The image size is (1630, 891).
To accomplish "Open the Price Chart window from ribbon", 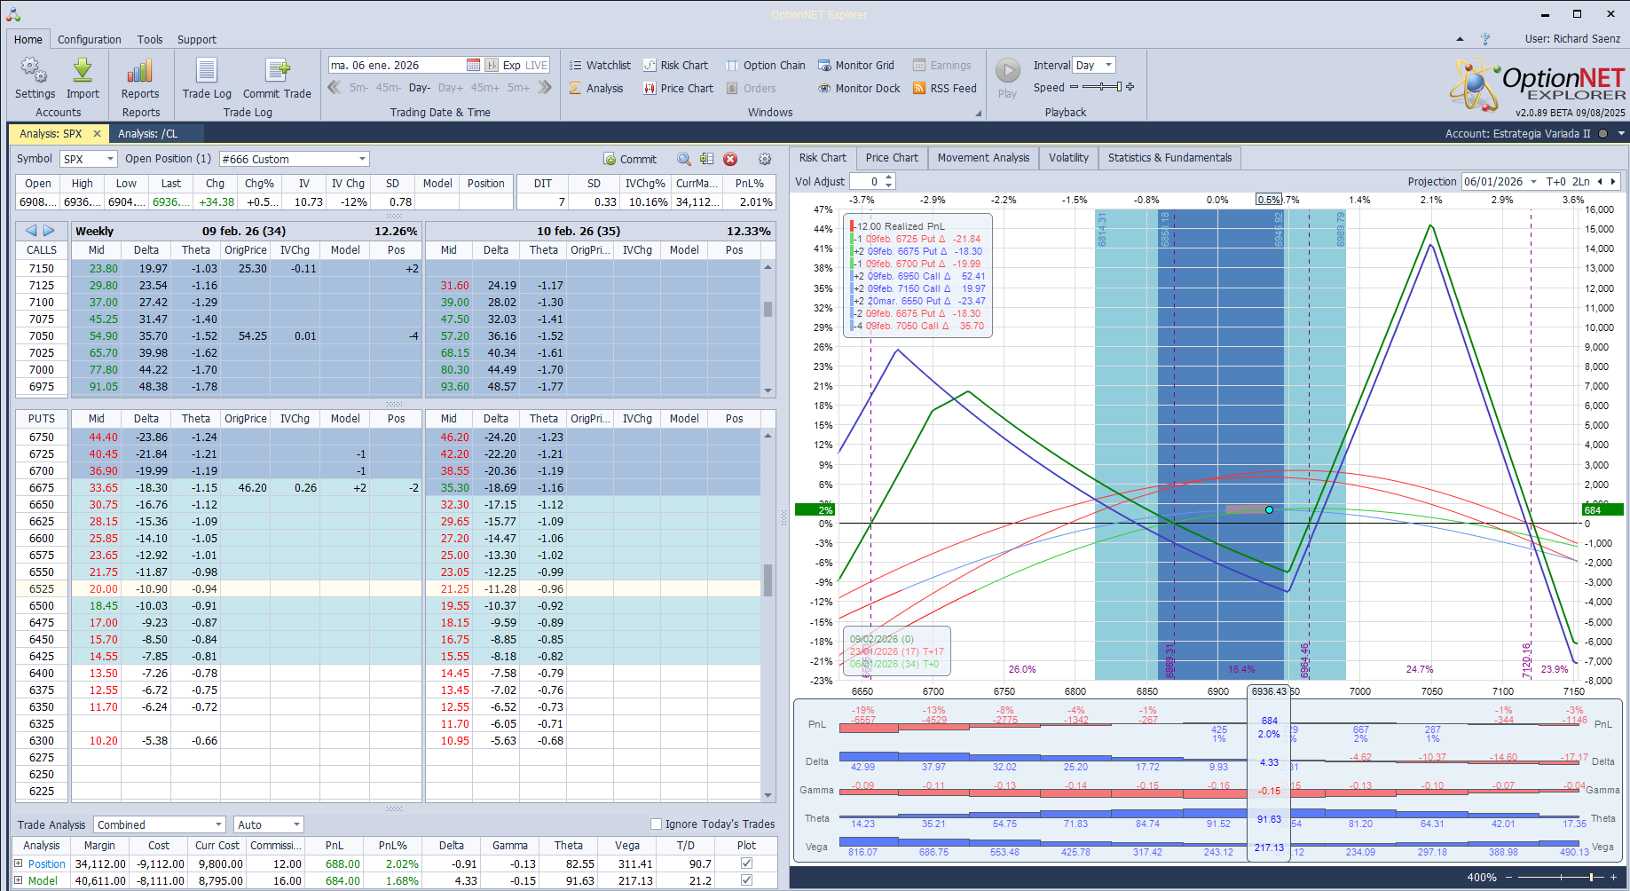I will click(x=678, y=88).
